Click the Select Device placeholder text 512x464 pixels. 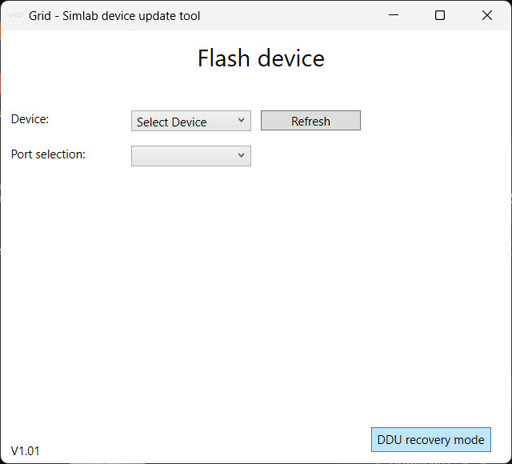click(x=172, y=122)
